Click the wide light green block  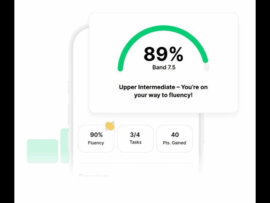click(43, 151)
